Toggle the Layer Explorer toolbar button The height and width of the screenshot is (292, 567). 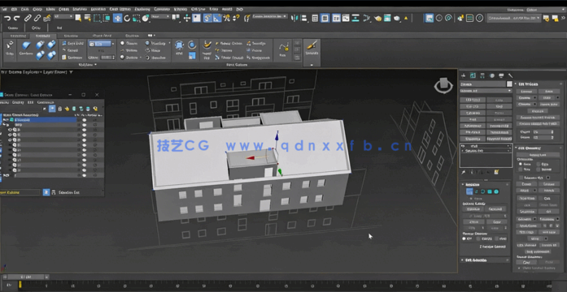coord(325,18)
